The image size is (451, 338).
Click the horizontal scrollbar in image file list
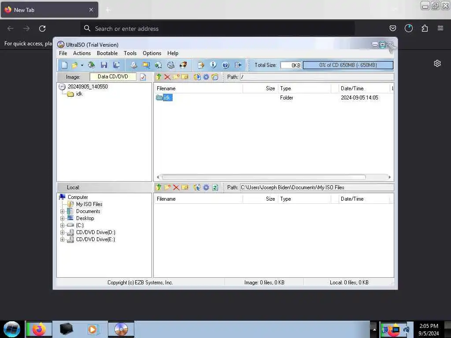pyautogui.click(x=263, y=177)
